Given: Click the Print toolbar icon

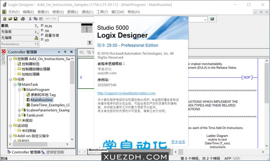Looking at the screenshot, I should click(23, 19).
